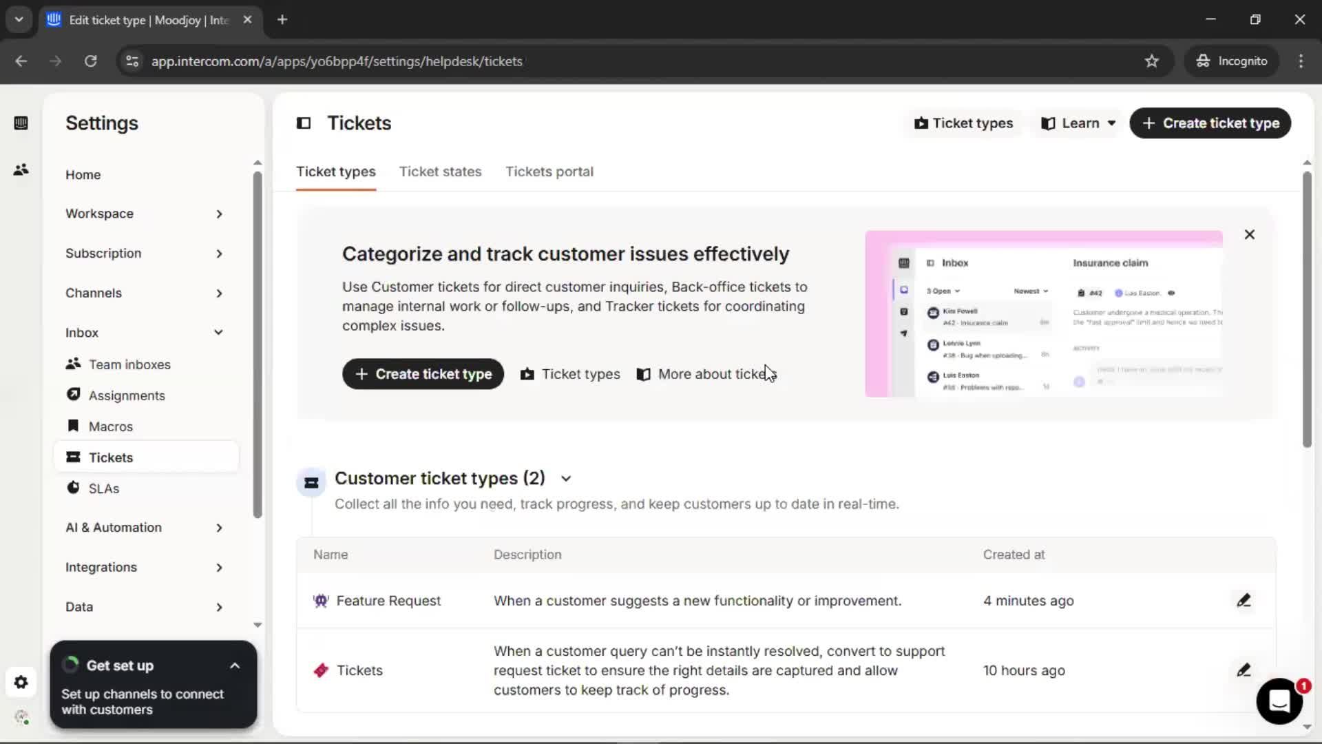Expand the Workspace section
Image resolution: width=1322 pixels, height=744 pixels.
tap(145, 214)
